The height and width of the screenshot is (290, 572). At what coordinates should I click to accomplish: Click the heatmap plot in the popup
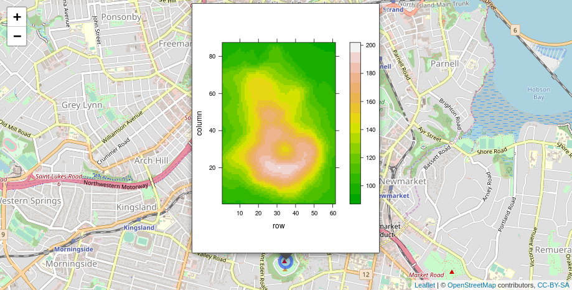point(279,123)
